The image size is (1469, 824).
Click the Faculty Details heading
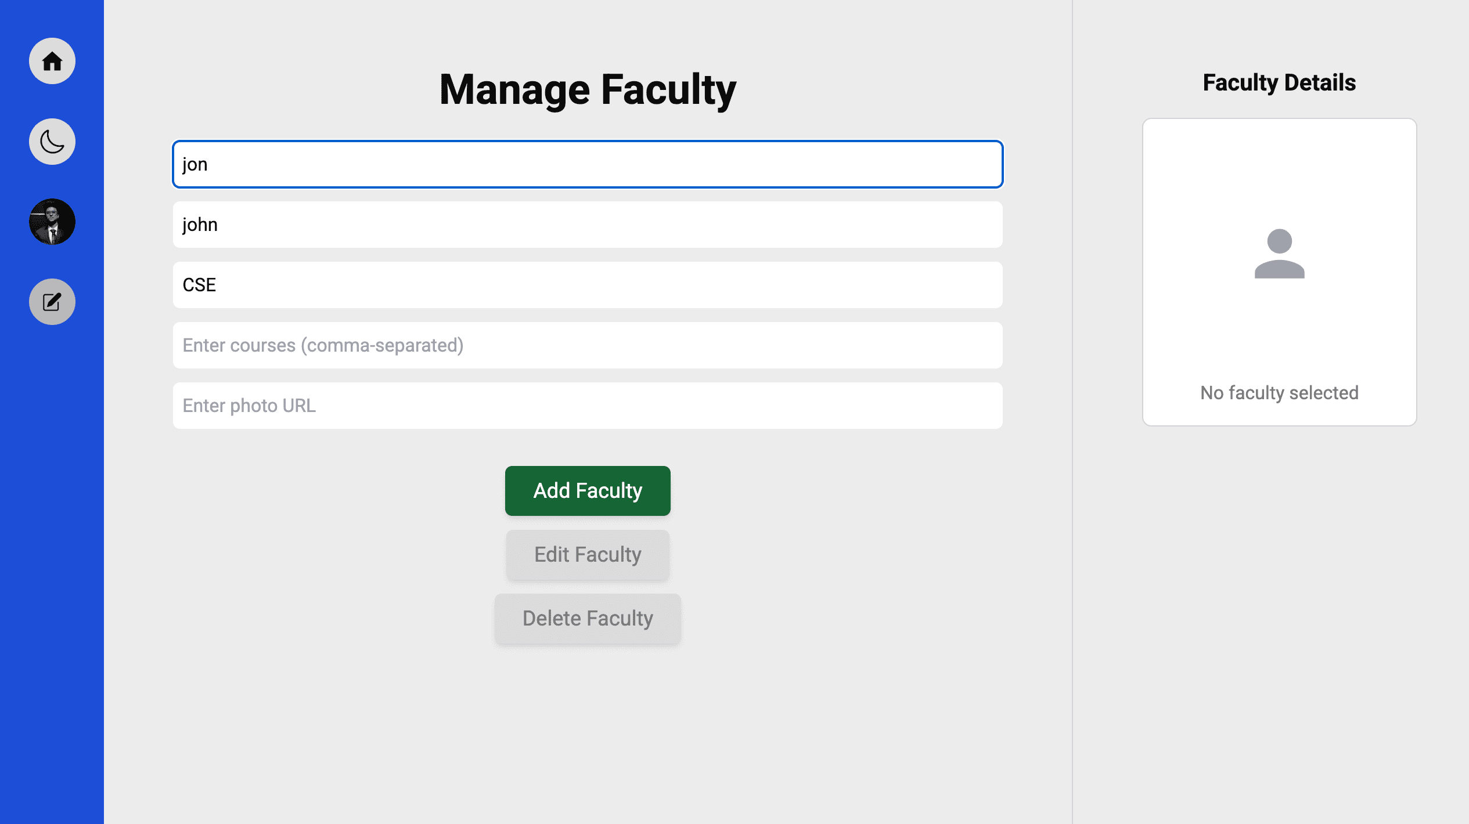1279,82
